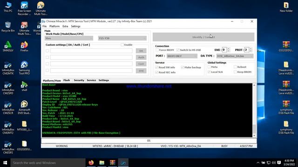The width and height of the screenshot is (298, 167).
Task: Open Samsung Tool PRO shortcut
Action: tap(24, 68)
